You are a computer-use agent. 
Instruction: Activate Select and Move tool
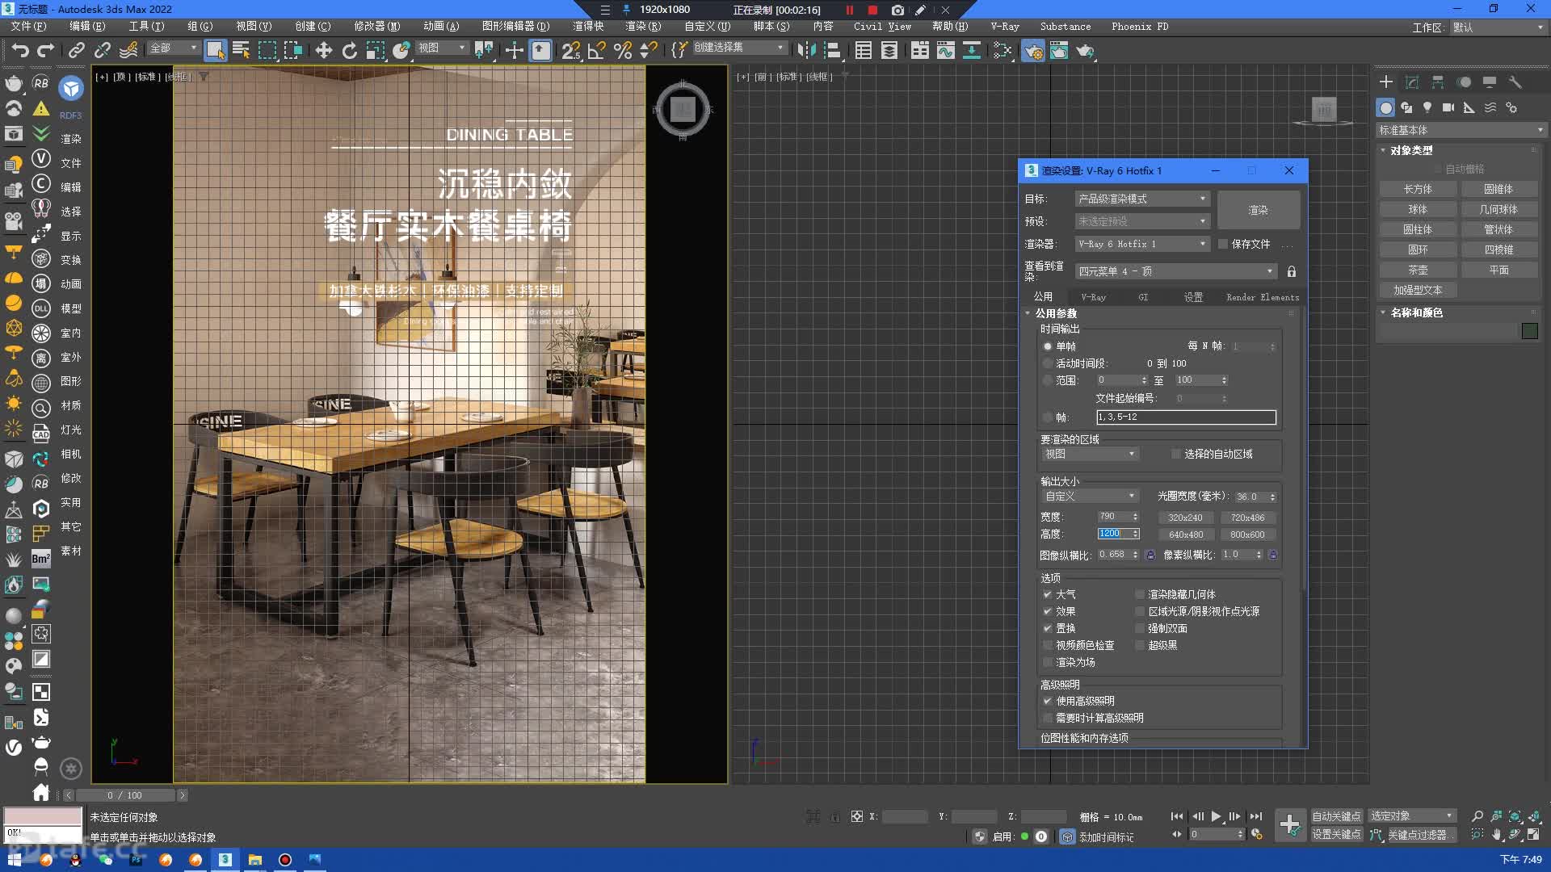click(323, 50)
